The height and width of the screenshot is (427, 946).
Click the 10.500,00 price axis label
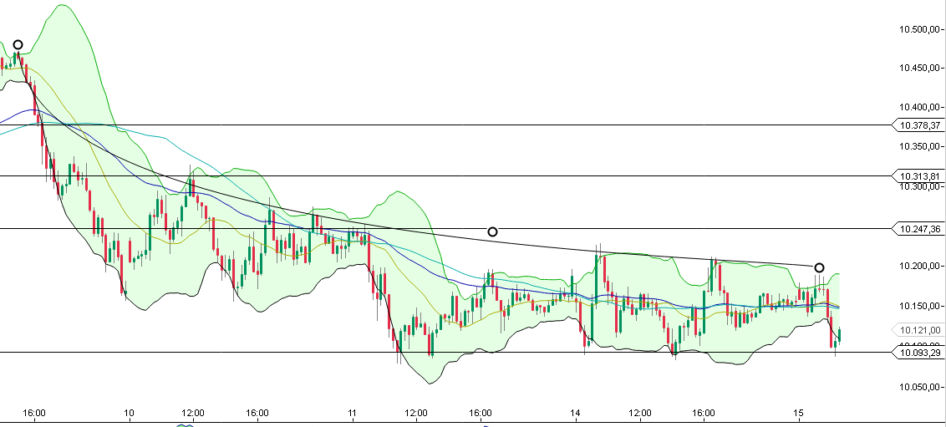(x=919, y=29)
